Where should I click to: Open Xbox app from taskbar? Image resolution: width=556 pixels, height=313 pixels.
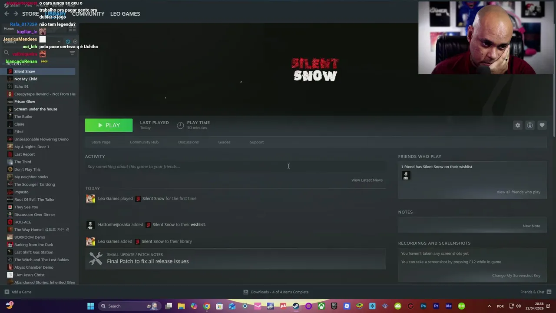tap(321, 306)
